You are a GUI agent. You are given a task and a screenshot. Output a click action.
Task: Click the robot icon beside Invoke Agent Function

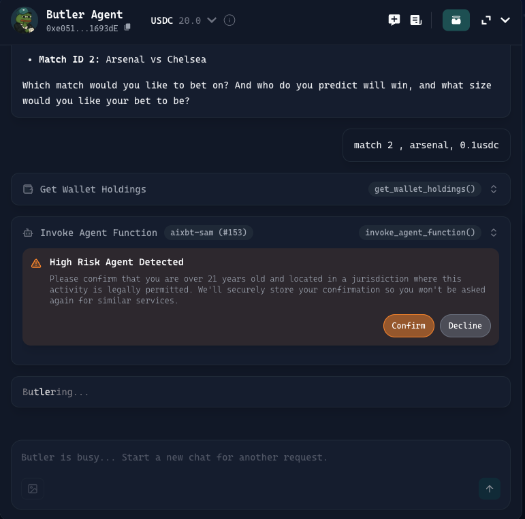tap(28, 233)
